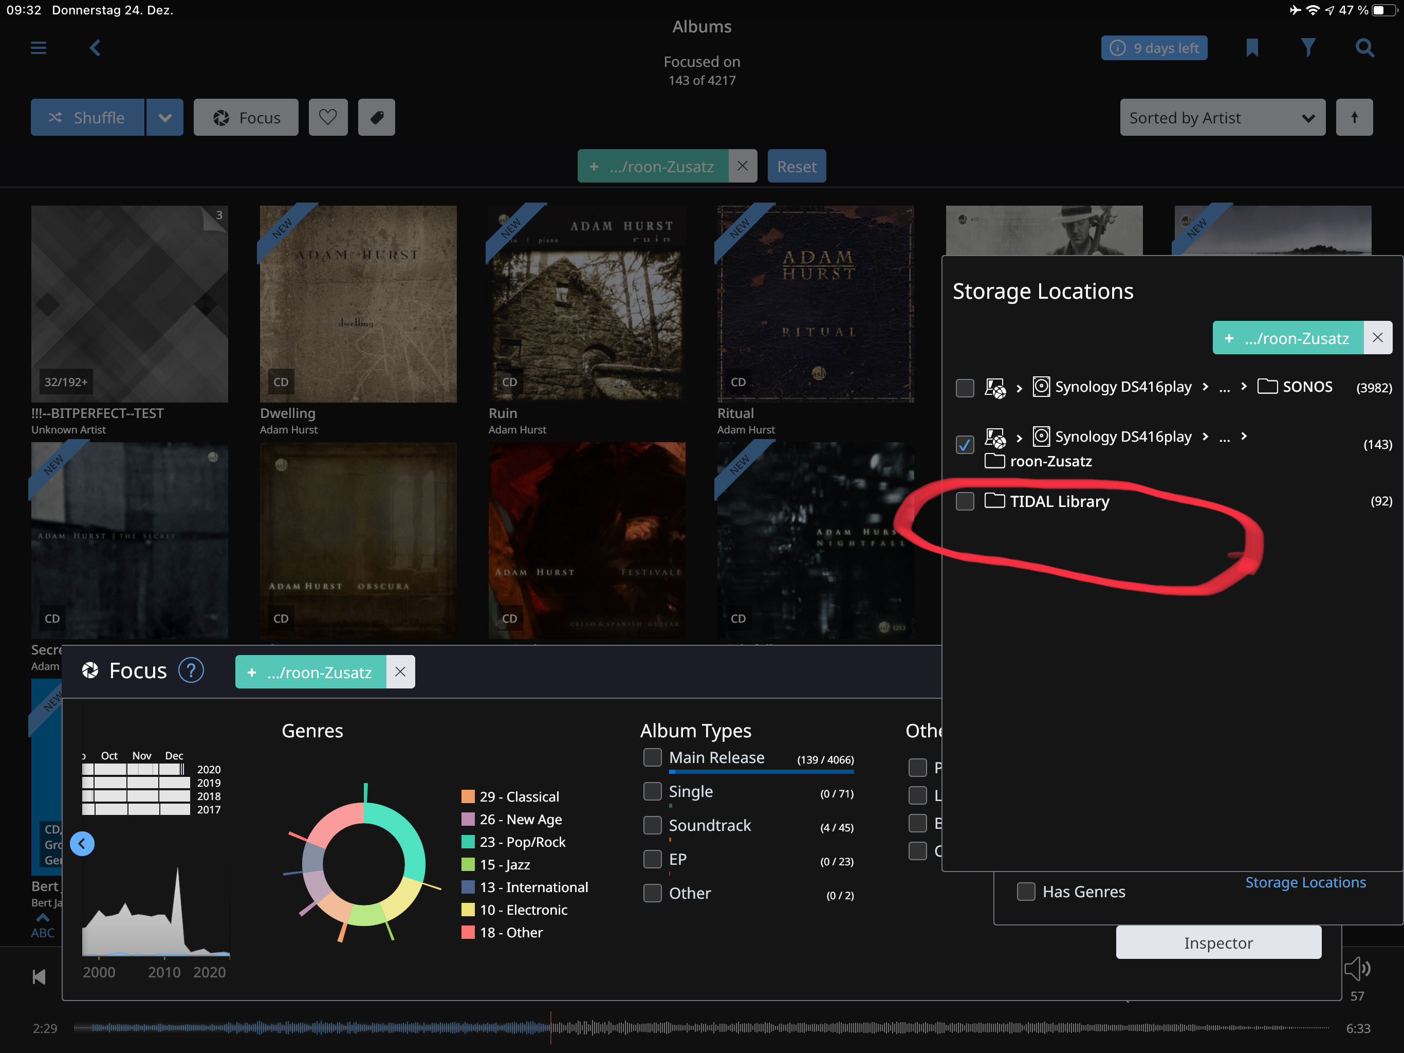The width and height of the screenshot is (1404, 1053).
Task: Toggle the Main Release checkbox
Action: [x=653, y=757]
